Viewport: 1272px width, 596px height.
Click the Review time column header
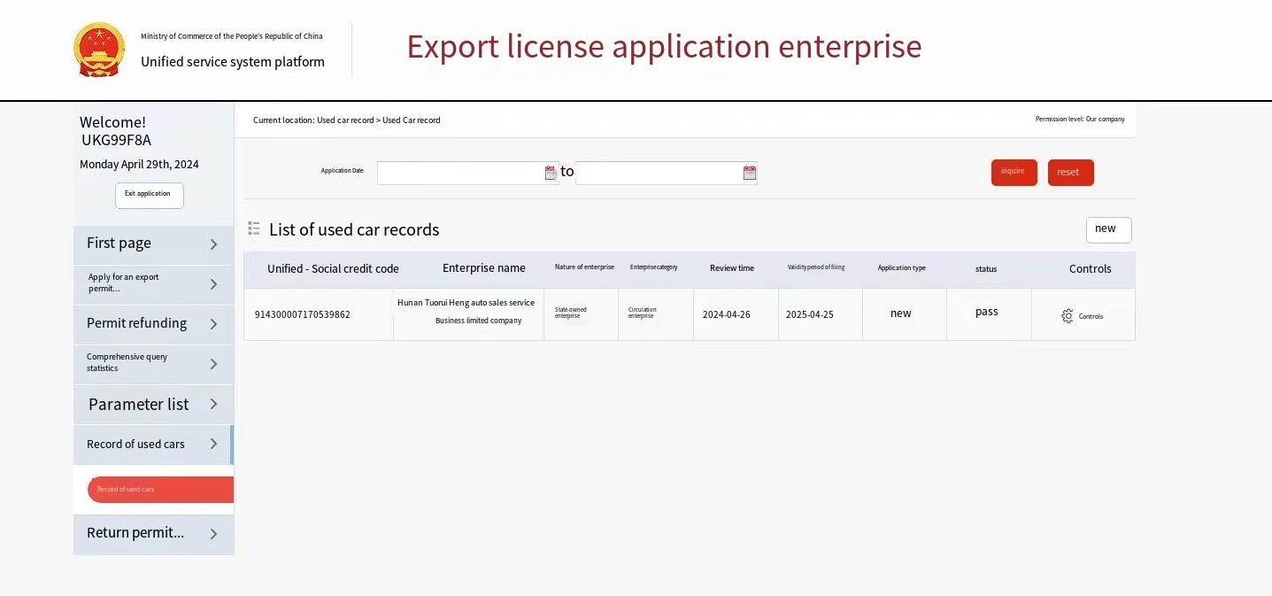tap(732, 268)
